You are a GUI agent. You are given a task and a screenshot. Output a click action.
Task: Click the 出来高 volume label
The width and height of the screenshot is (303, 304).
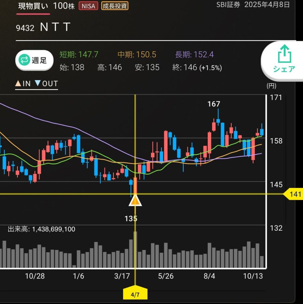[x=41, y=229]
